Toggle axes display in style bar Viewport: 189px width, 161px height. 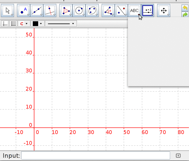(5, 24)
